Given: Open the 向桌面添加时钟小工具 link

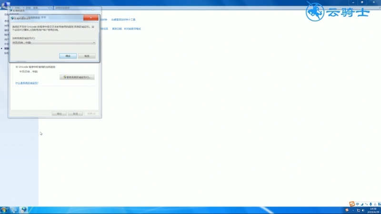Looking at the screenshot, I should click(123, 19).
